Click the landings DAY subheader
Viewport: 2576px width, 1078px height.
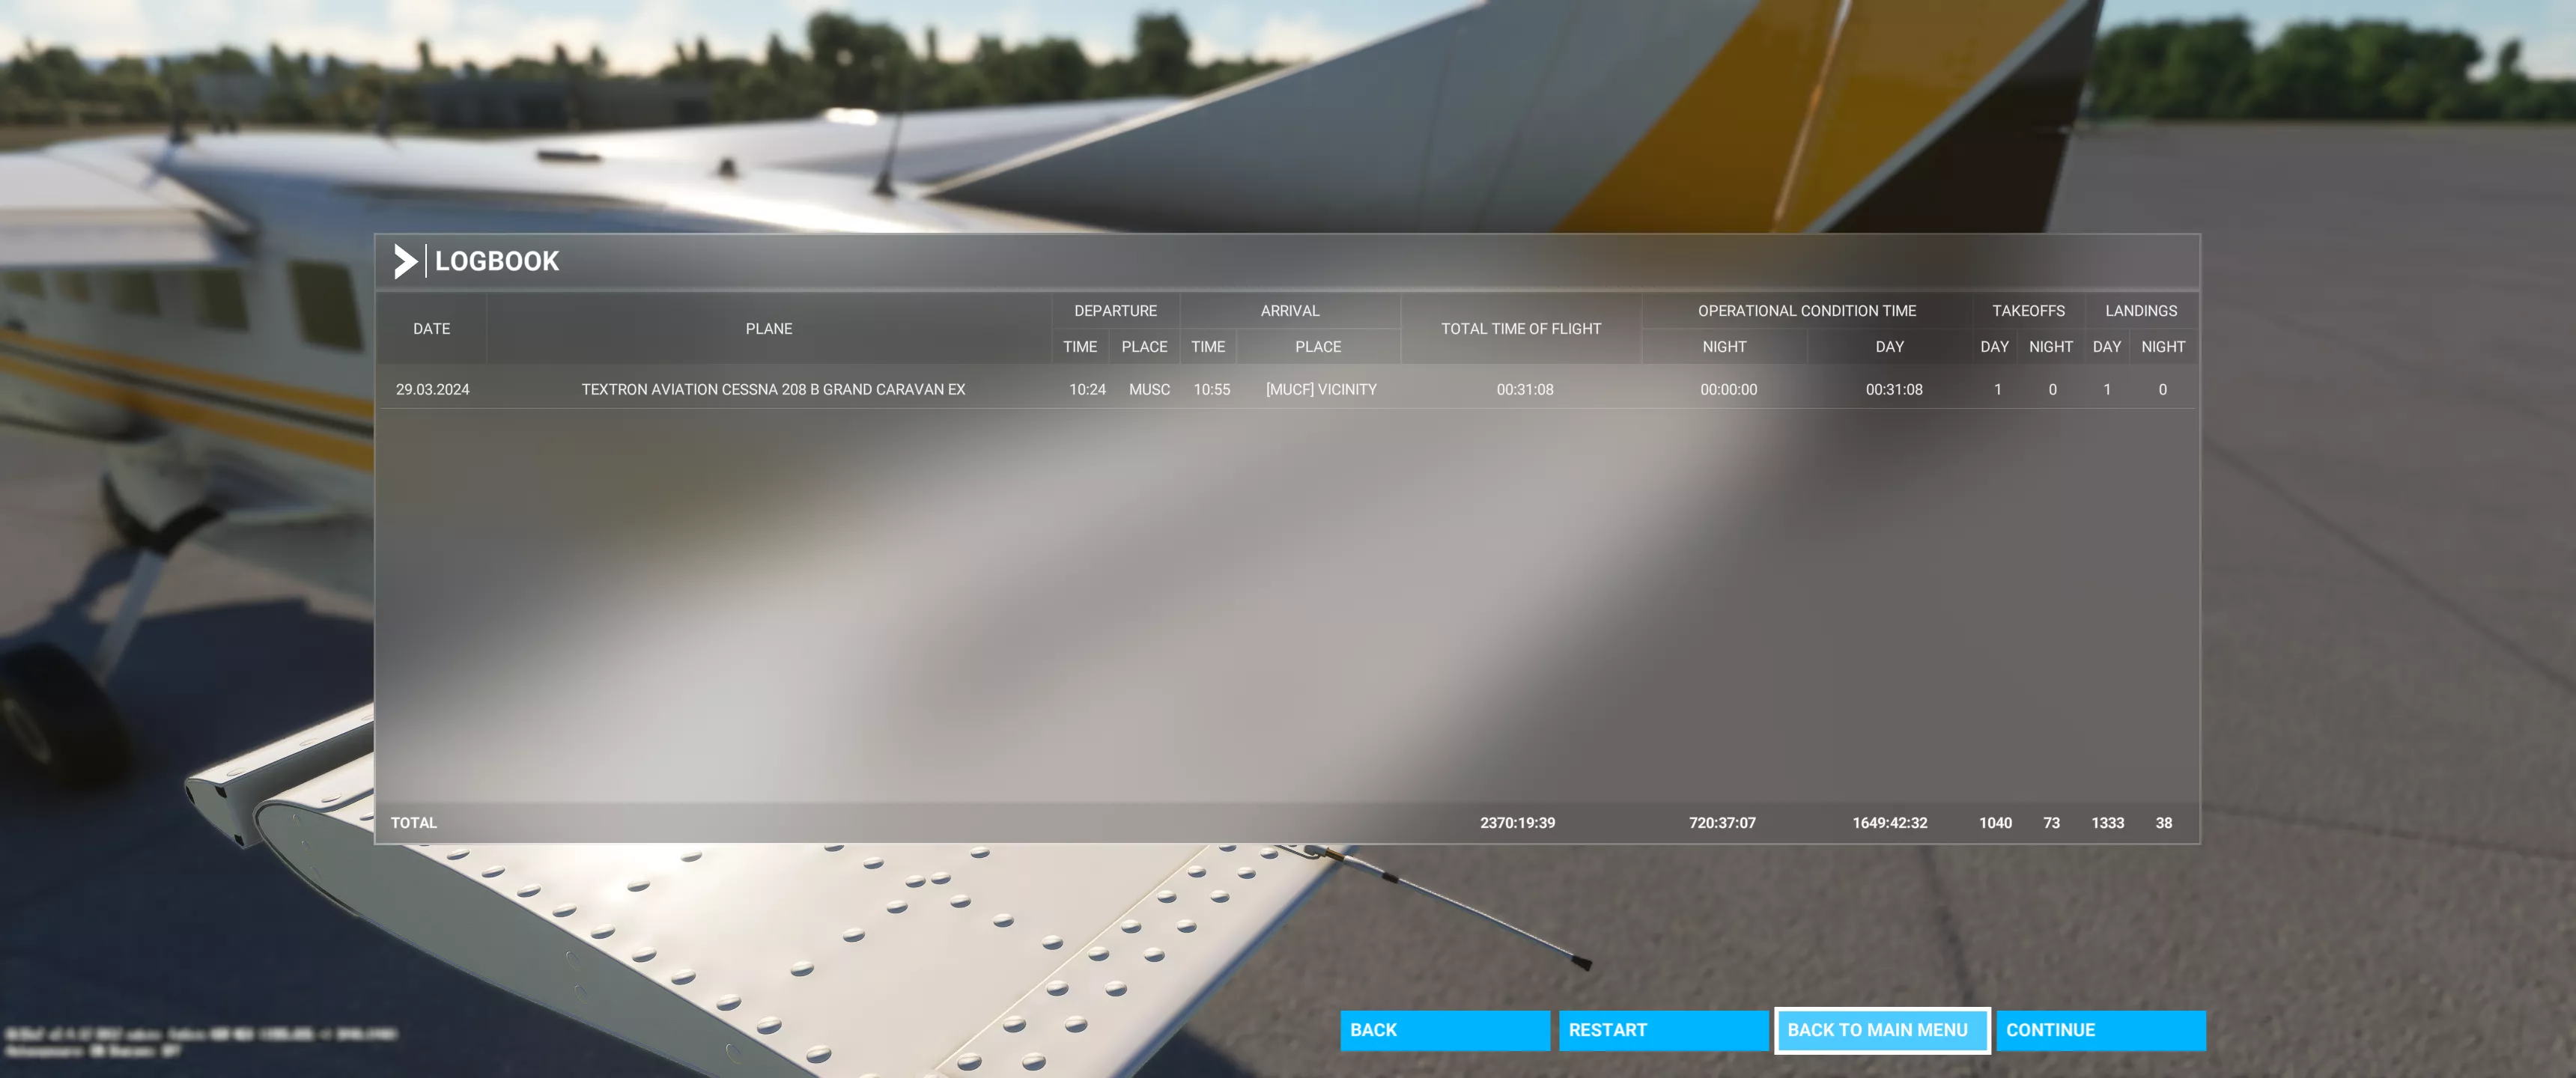tap(2106, 347)
